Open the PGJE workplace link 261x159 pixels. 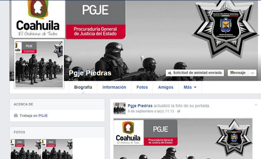click(x=43, y=116)
